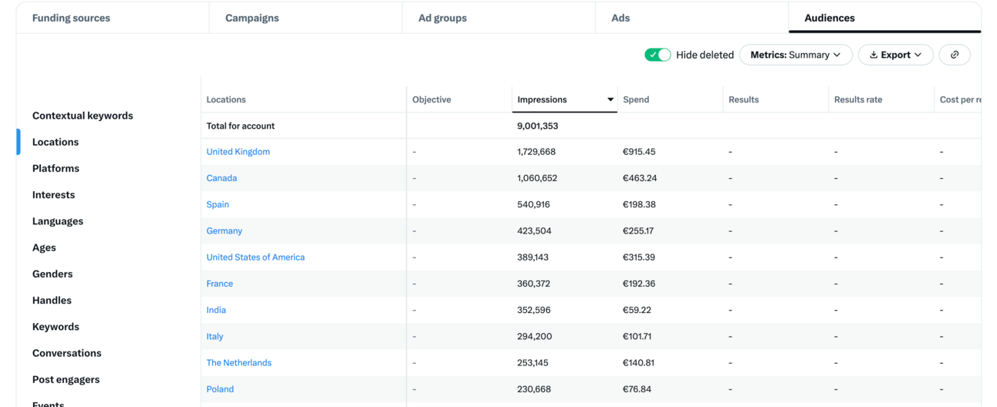
Task: Choose Platforms in the audience sidebar
Action: point(56,168)
